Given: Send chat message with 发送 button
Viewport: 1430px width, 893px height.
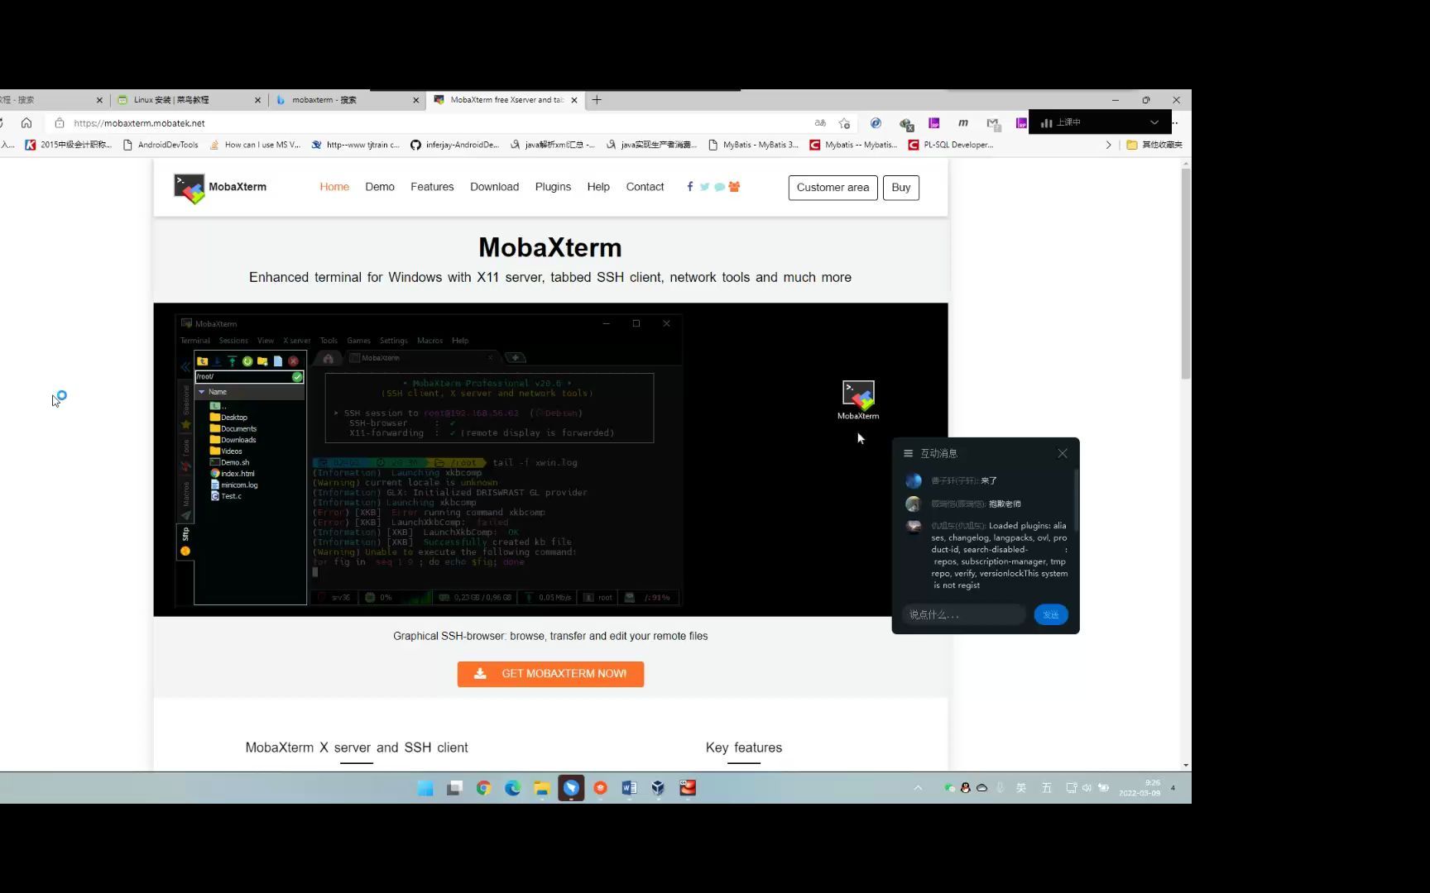Looking at the screenshot, I should pos(1051,614).
